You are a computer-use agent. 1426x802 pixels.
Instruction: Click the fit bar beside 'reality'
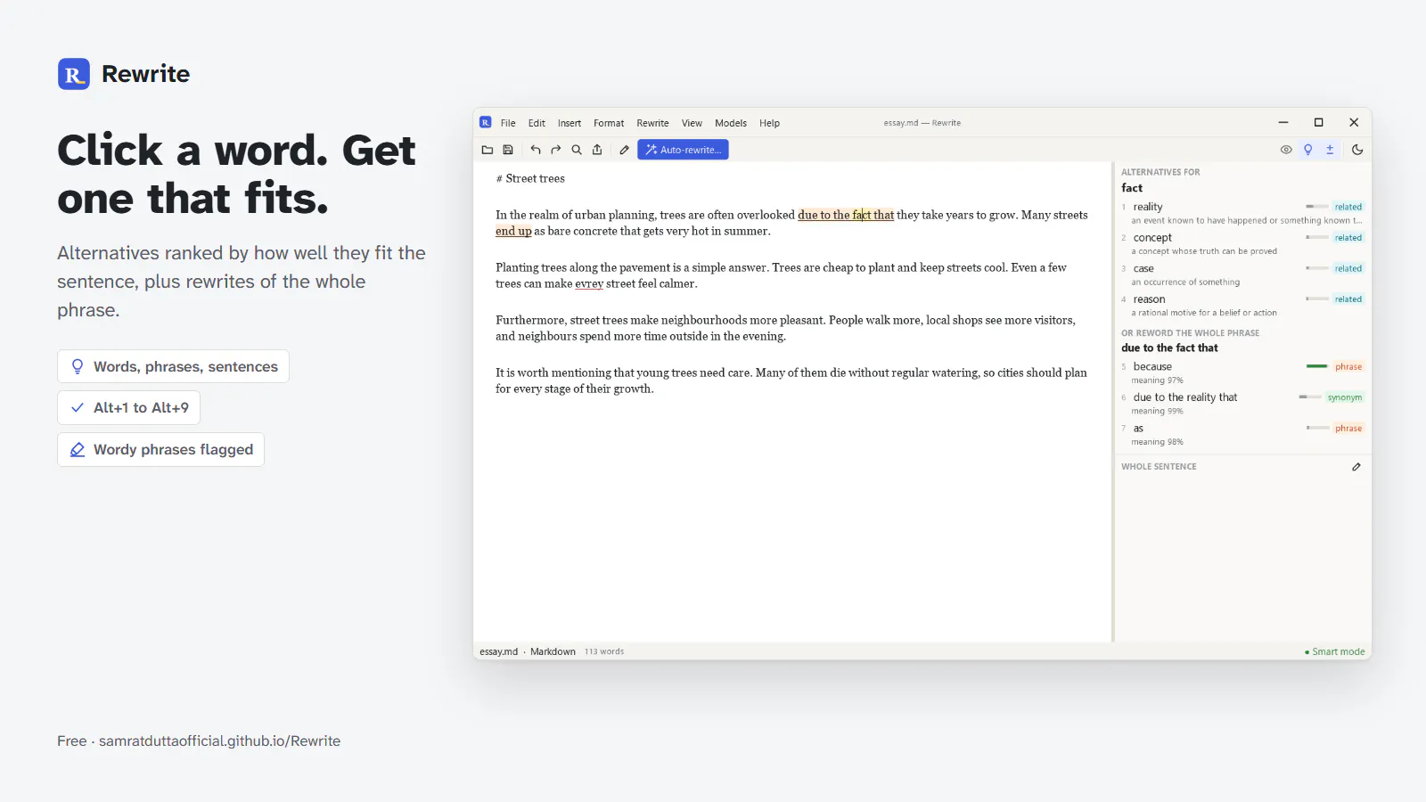(x=1317, y=207)
